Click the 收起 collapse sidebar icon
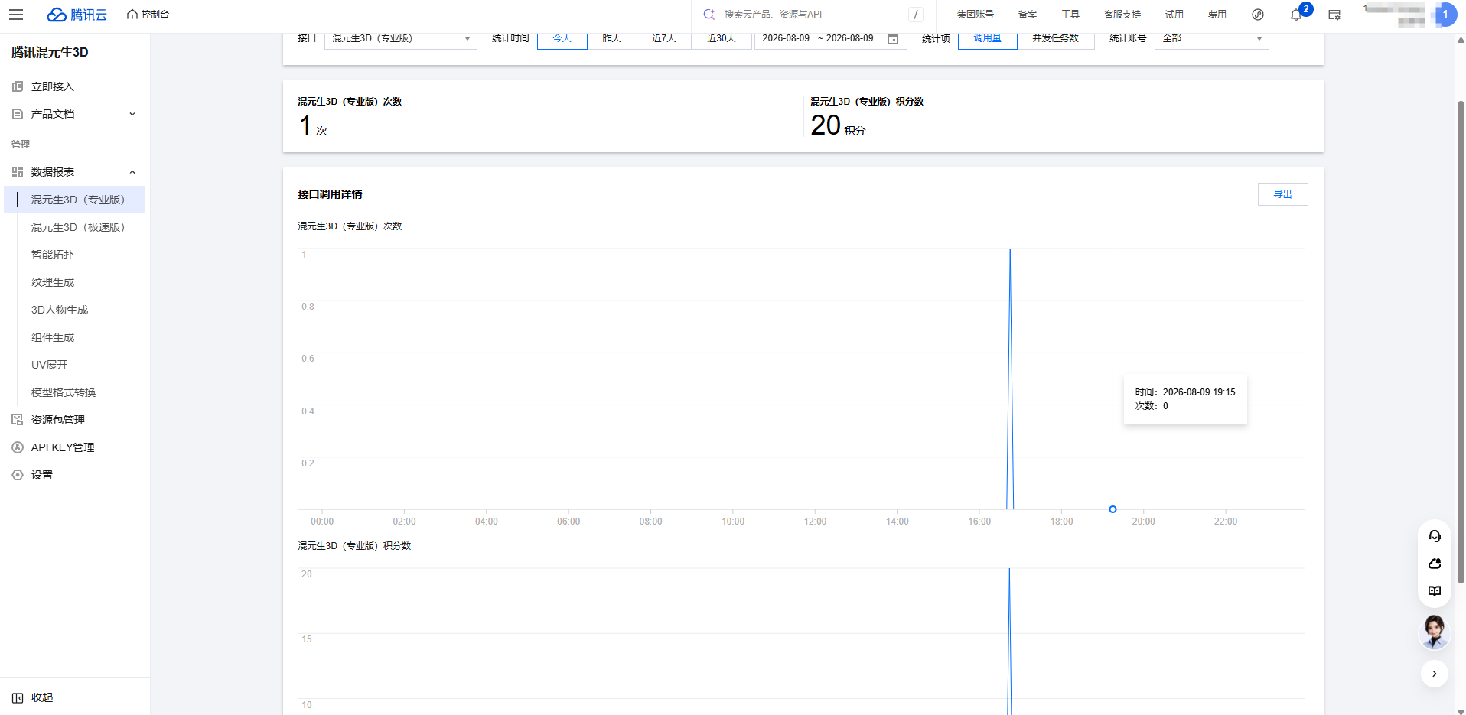The height and width of the screenshot is (715, 1466). [x=18, y=697]
